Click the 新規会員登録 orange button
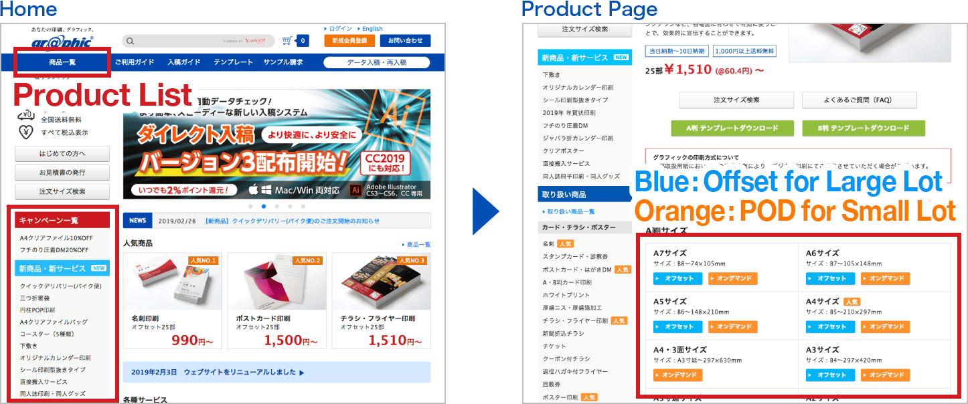968x404 pixels. (349, 41)
